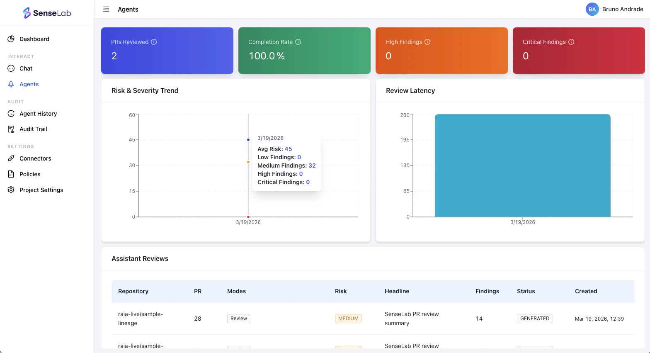Collapse the sidebar with menu toggle icon
Screen dimensions: 650x353
click(106, 9)
